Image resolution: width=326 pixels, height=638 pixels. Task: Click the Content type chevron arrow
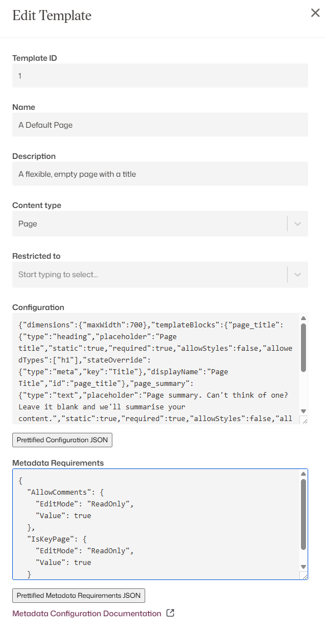(x=298, y=224)
